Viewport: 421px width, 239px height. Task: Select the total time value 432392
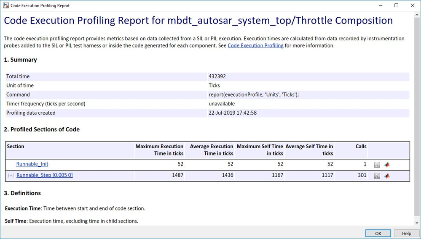(217, 76)
